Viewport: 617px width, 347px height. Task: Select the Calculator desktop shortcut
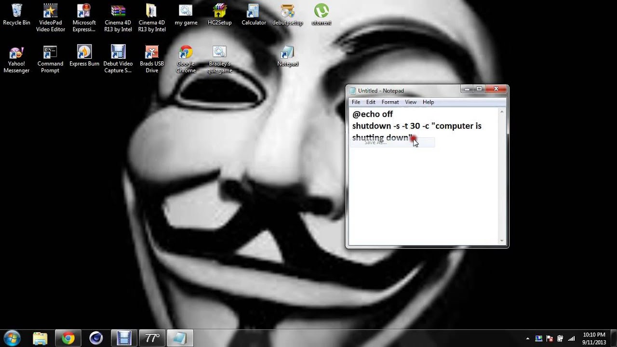[x=254, y=15]
